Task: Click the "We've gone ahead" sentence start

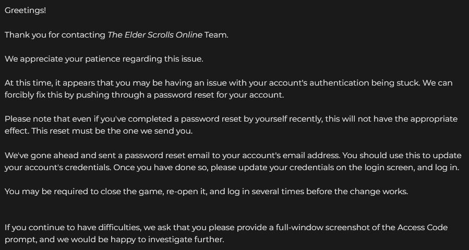Action: pos(42,156)
